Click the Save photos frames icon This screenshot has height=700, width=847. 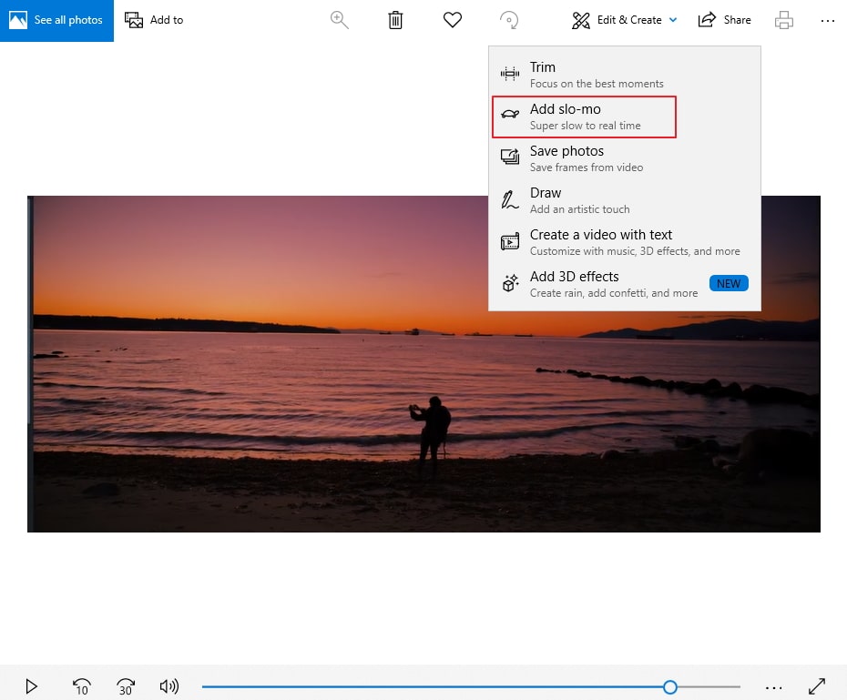point(510,157)
